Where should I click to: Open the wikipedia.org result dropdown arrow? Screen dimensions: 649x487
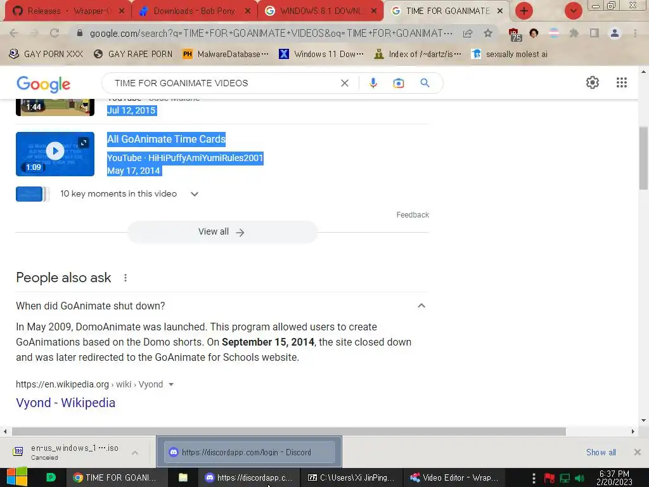coord(171,384)
